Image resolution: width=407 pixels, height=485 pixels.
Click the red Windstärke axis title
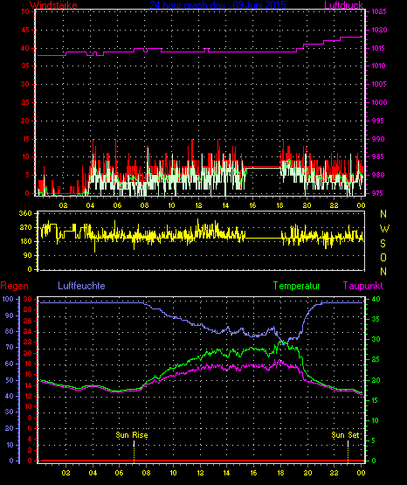pos(53,5)
